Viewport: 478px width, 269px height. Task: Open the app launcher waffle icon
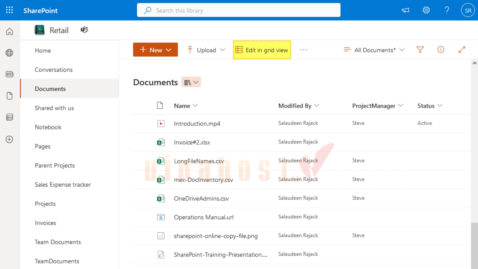tap(10, 10)
